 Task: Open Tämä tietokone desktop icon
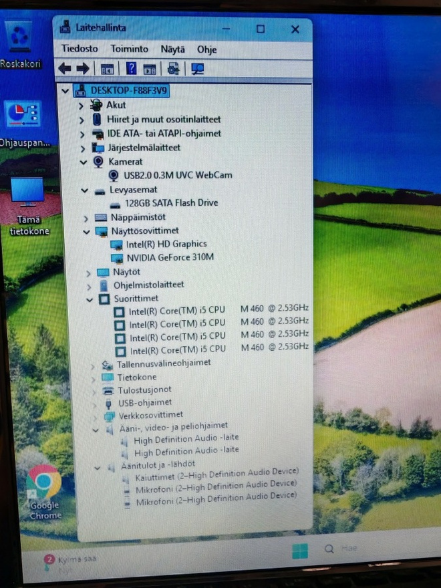coord(29,206)
